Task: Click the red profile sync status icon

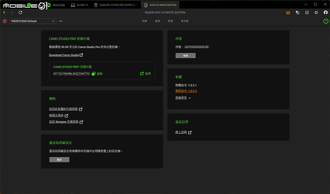Action: pyautogui.click(x=5, y=21)
